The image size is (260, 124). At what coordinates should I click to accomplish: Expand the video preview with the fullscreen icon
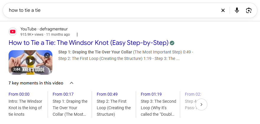(47, 56)
